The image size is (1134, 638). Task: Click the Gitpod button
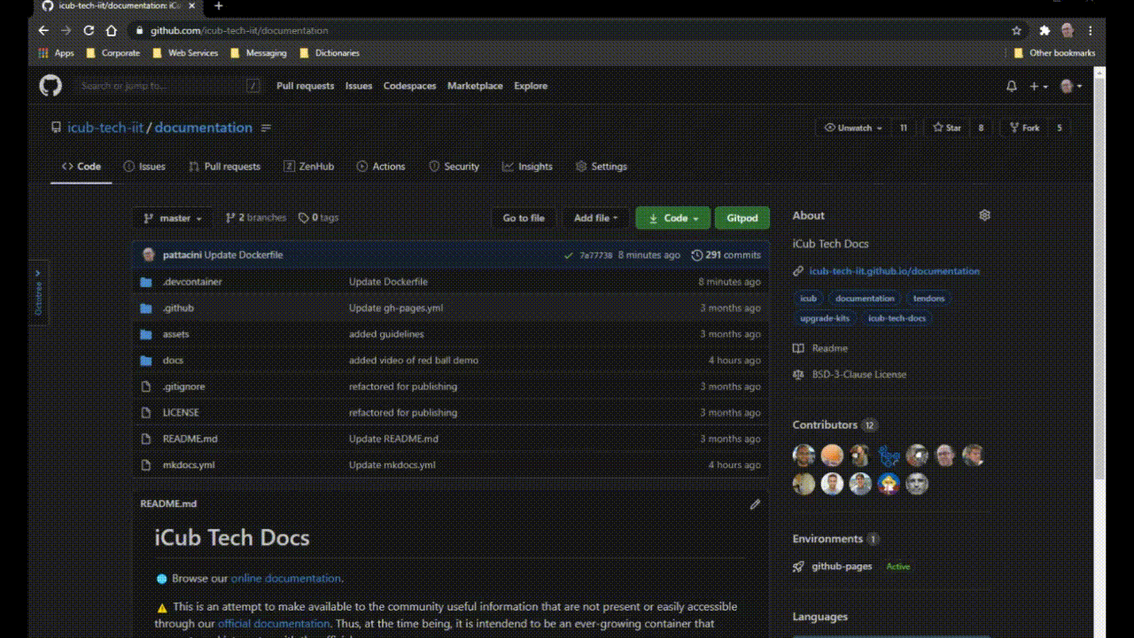click(742, 218)
